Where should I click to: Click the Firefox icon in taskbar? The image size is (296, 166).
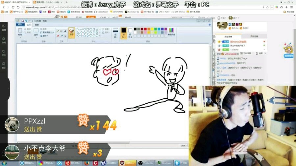(86, 163)
